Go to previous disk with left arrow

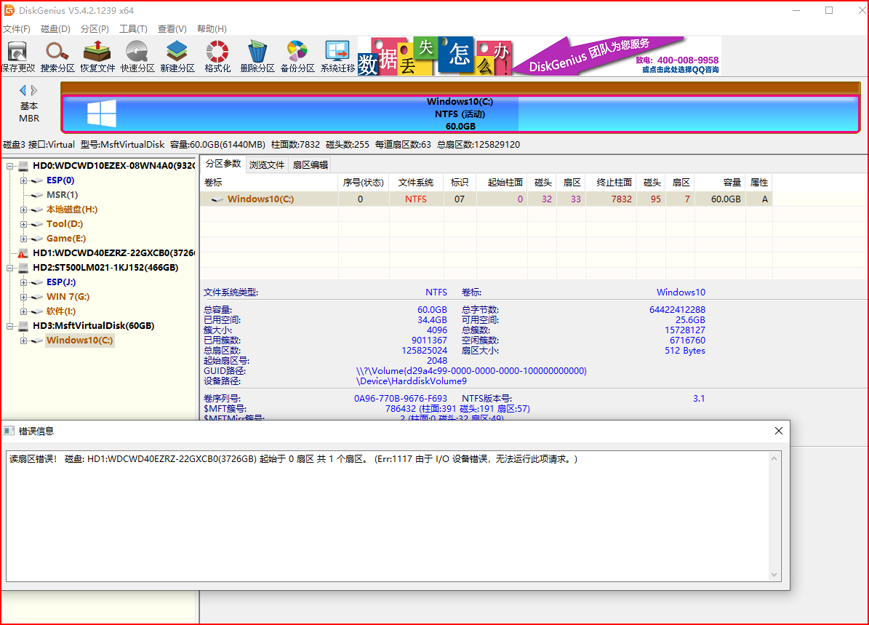[x=23, y=90]
